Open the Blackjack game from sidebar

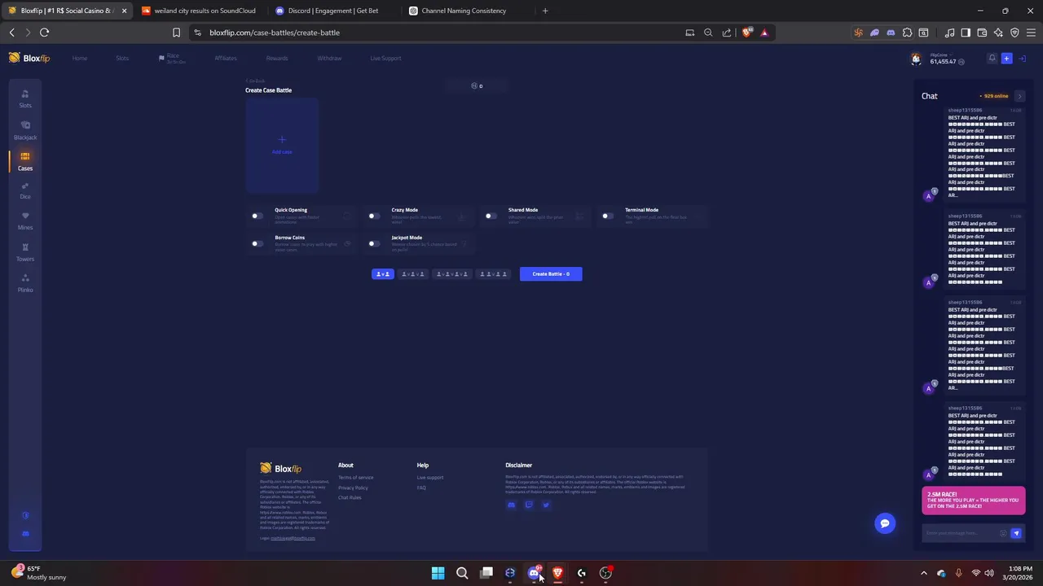point(25,130)
